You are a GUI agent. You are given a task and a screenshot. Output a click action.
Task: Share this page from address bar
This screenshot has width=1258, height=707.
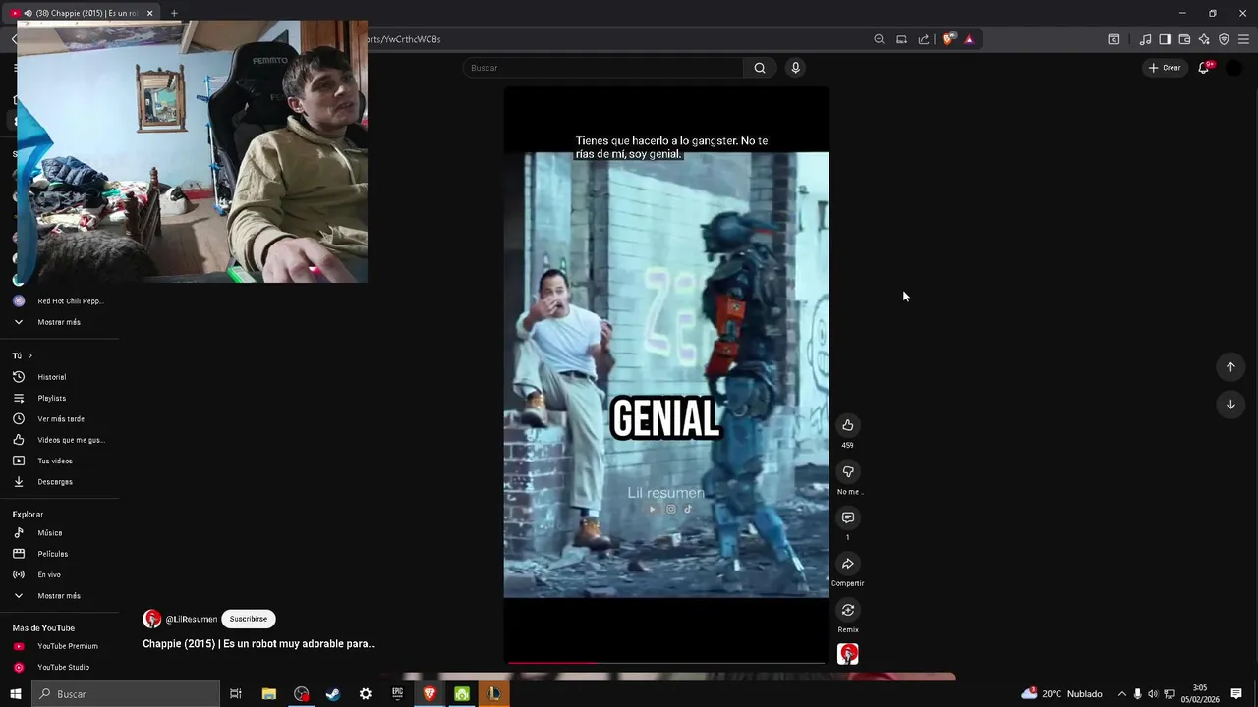coord(924,39)
